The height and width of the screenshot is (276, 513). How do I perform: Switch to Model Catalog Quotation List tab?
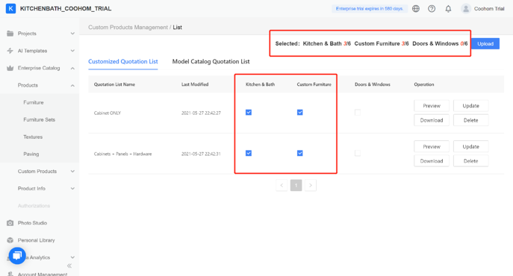[211, 61]
